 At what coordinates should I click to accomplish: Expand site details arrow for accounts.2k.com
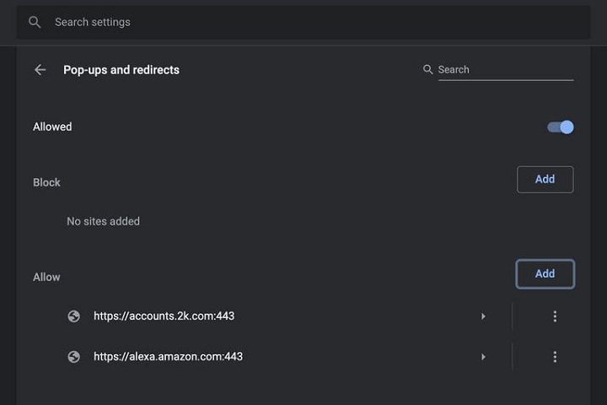coord(483,316)
